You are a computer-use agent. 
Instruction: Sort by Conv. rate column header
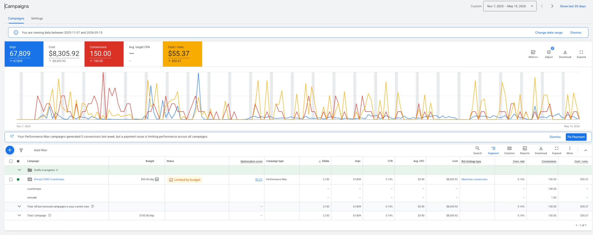point(519,161)
